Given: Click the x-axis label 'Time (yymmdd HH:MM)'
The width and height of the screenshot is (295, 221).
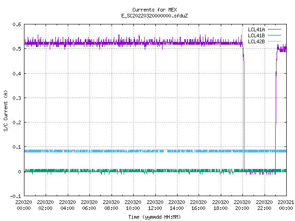Looking at the screenshot, I should click(x=154, y=217).
